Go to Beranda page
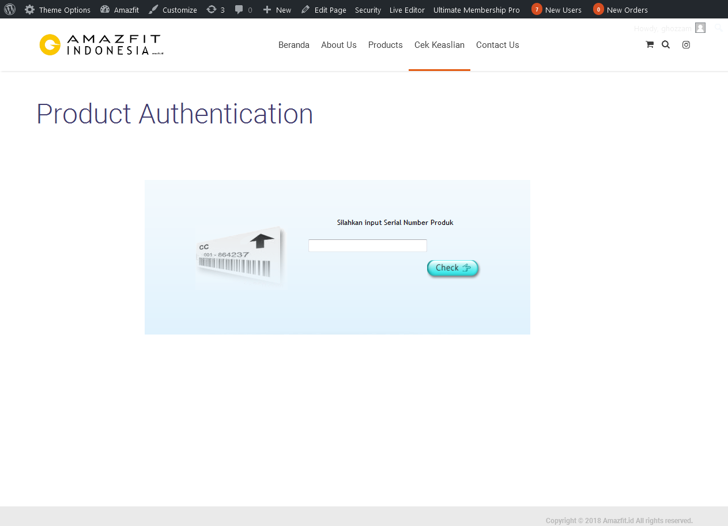 click(294, 45)
